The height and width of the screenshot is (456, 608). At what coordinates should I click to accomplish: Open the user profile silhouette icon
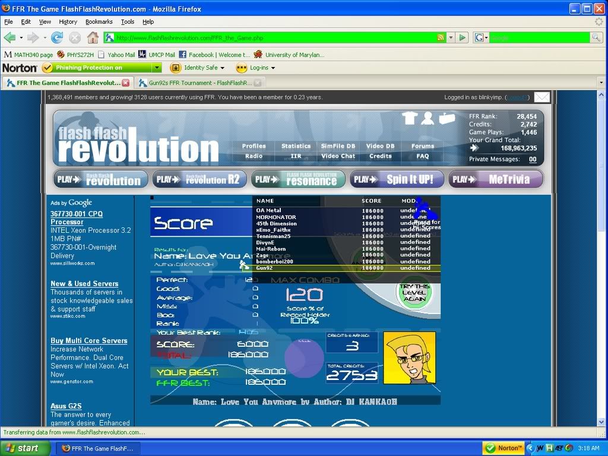coord(427,118)
